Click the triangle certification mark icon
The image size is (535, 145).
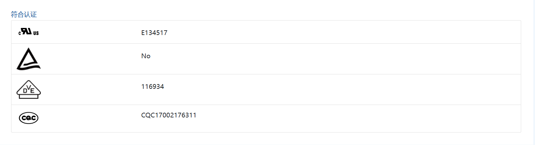coord(28,59)
